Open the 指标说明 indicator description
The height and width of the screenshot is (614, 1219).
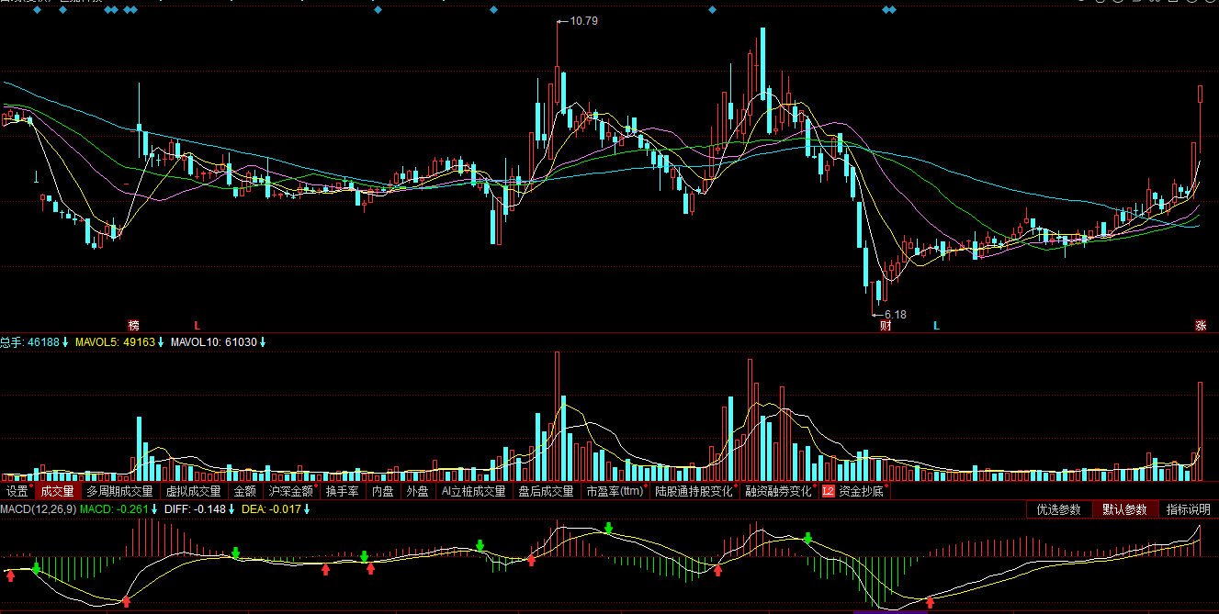tap(1189, 509)
